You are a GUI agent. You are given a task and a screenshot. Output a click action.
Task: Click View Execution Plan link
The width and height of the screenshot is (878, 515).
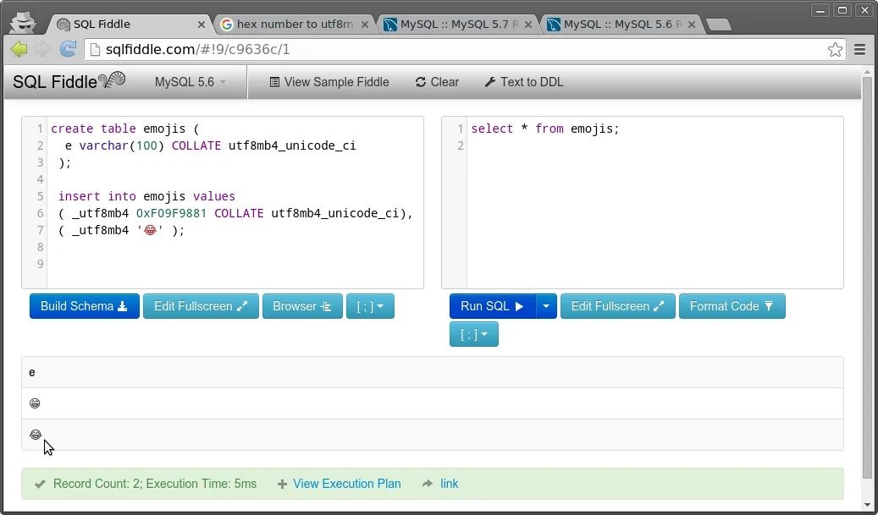point(346,484)
